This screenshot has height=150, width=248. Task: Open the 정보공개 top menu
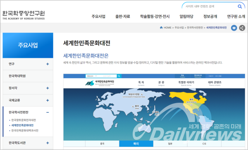210,16
